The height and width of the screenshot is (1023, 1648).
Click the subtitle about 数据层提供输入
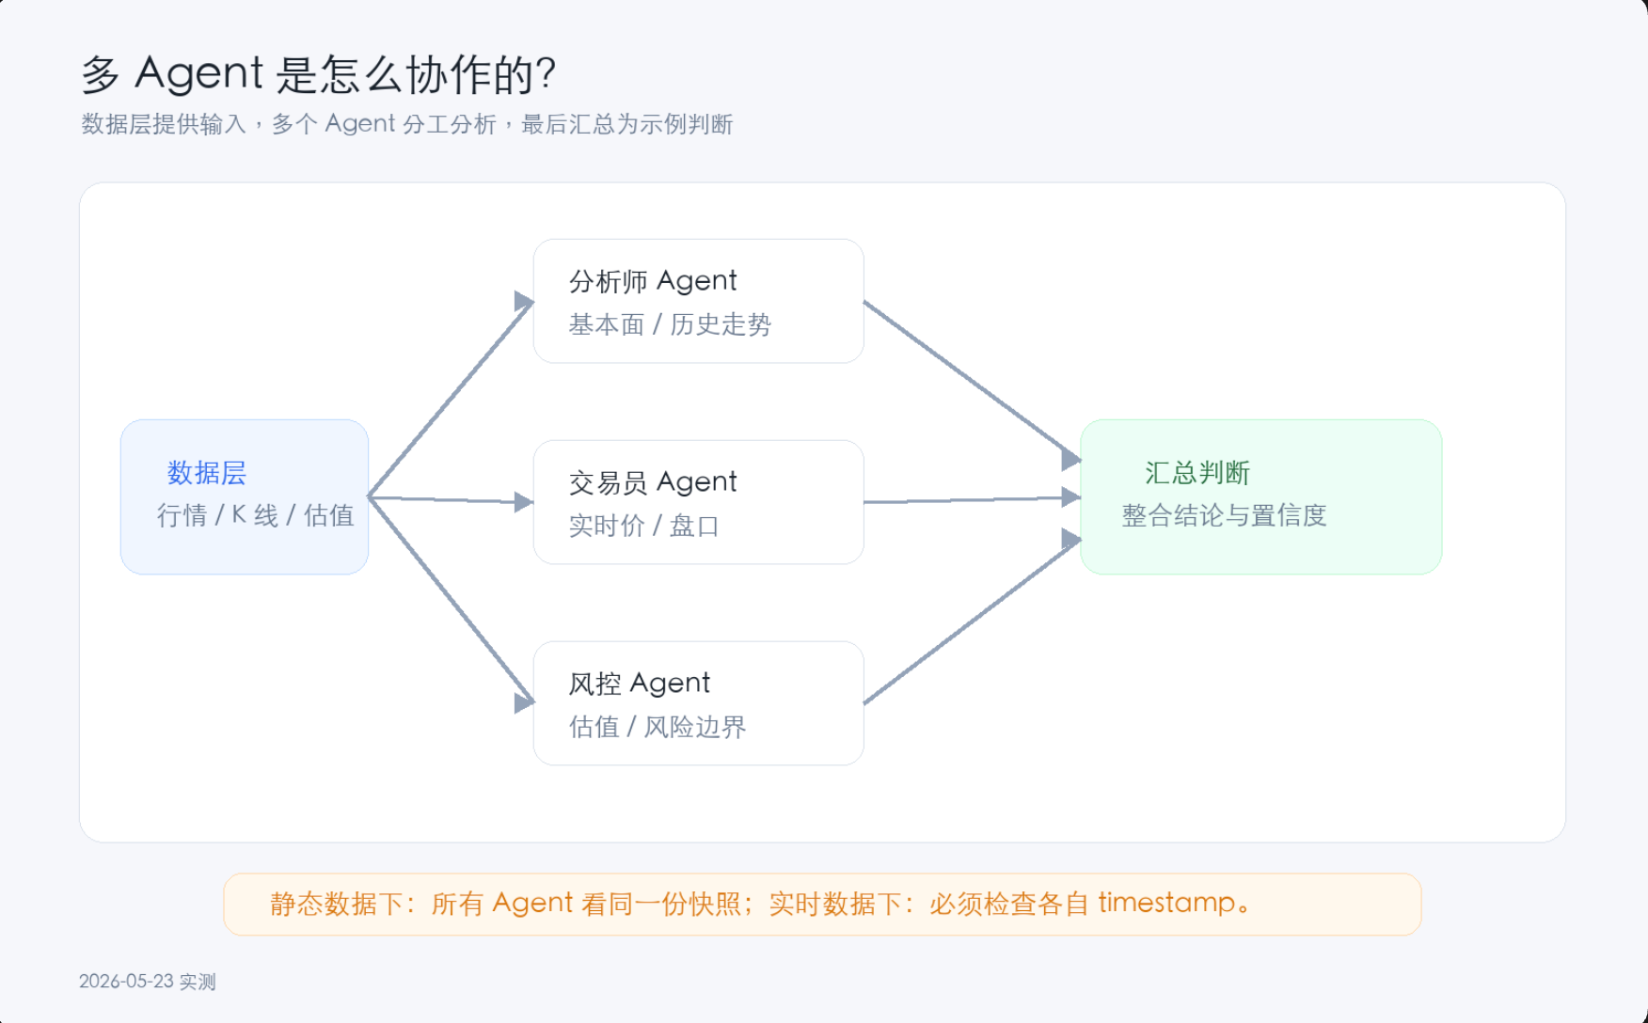click(x=406, y=124)
